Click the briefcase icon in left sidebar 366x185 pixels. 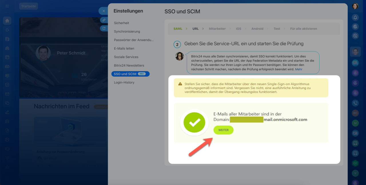point(7,121)
